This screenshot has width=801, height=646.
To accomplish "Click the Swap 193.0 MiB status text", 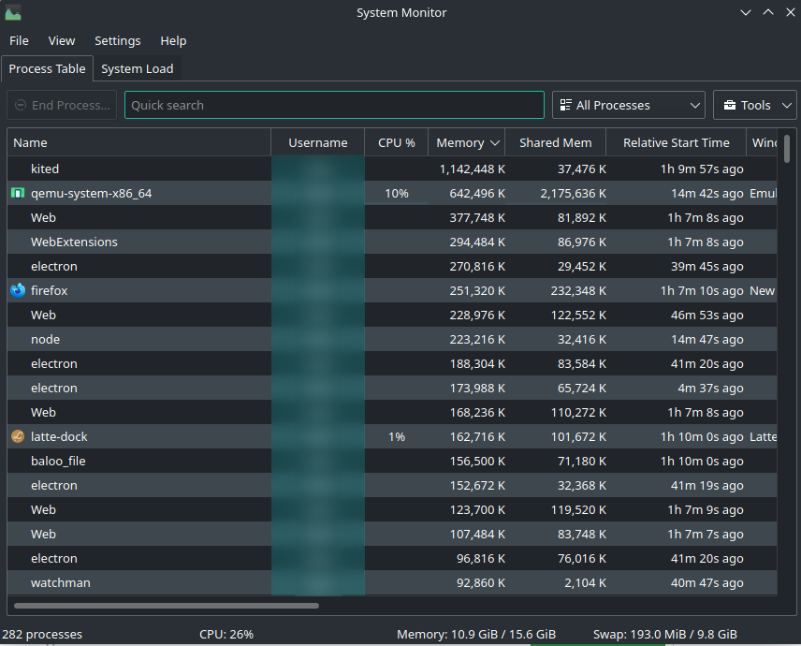I will point(664,634).
